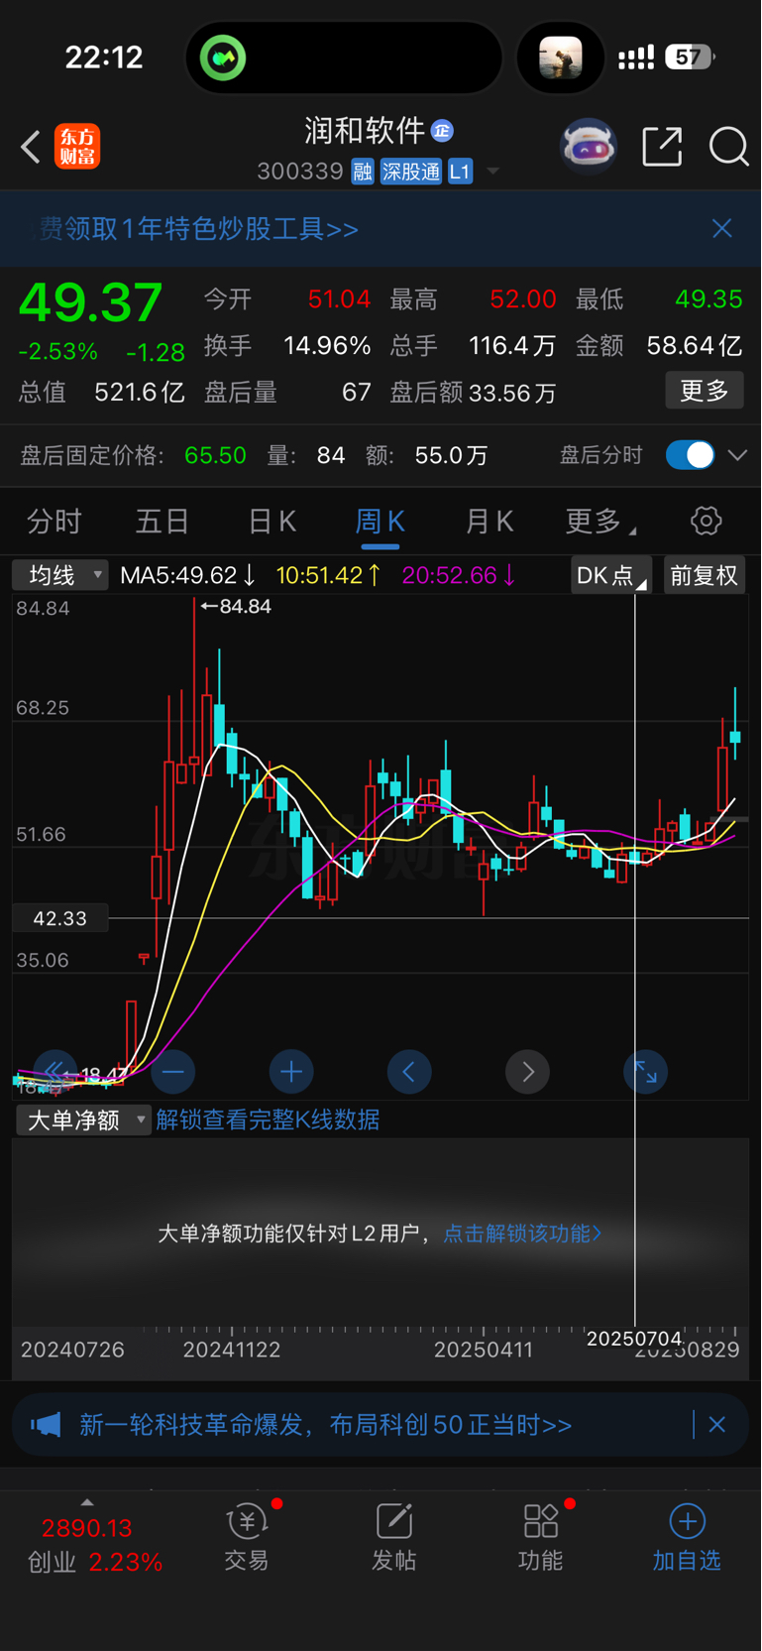Tap 解锁查看完整K线数据 link
762x1651 pixels.
[x=268, y=1120]
